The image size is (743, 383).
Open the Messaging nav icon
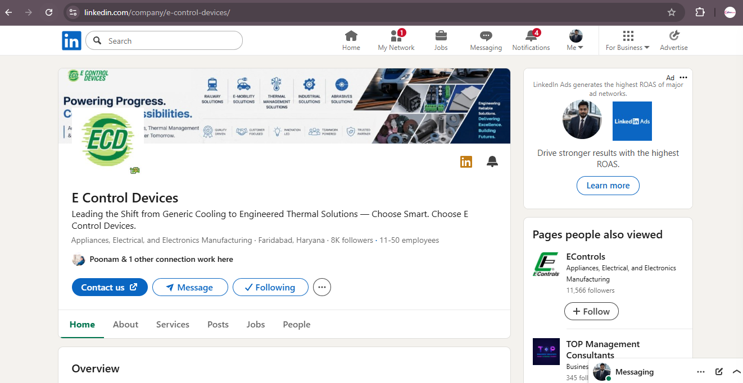[x=486, y=40]
